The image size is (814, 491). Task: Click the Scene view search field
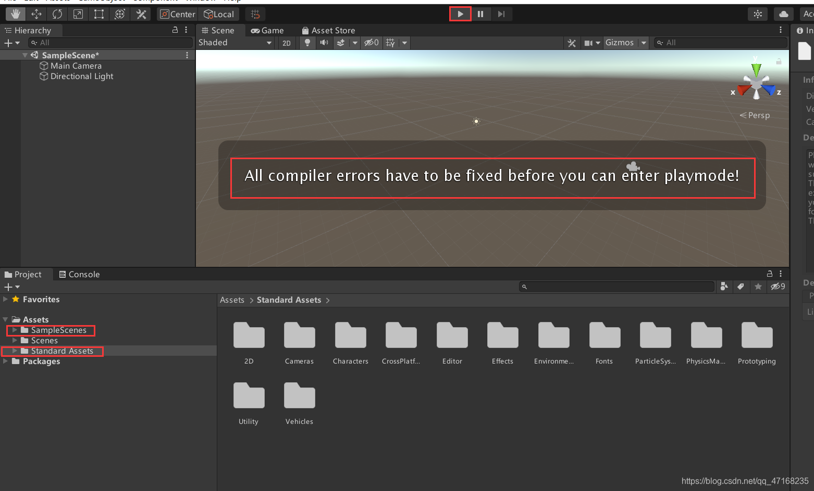(x=720, y=43)
